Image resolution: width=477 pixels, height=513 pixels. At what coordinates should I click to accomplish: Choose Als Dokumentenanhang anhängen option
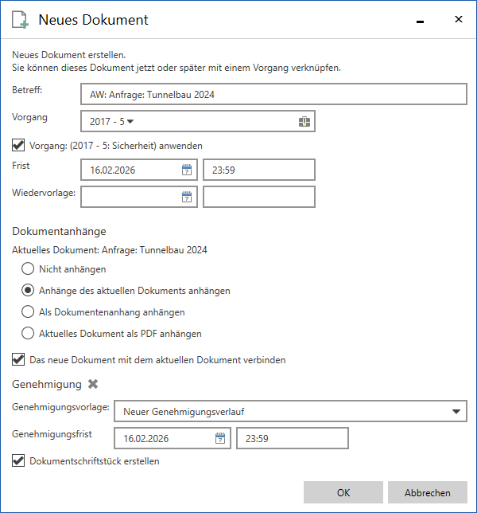(x=28, y=311)
